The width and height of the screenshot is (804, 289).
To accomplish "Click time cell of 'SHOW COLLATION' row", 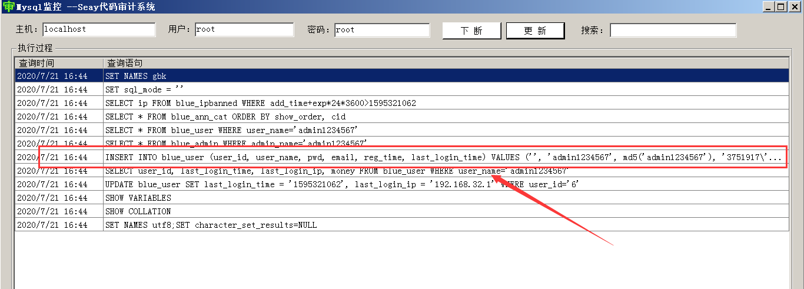I will [x=59, y=211].
